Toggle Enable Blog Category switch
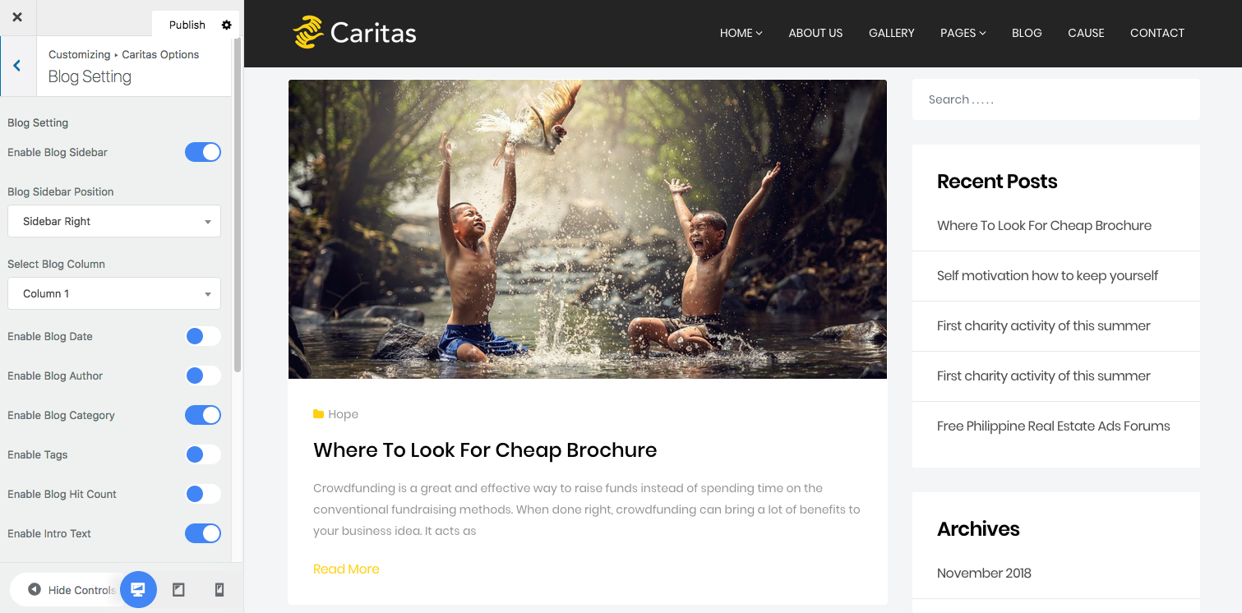1242x613 pixels. (x=203, y=415)
